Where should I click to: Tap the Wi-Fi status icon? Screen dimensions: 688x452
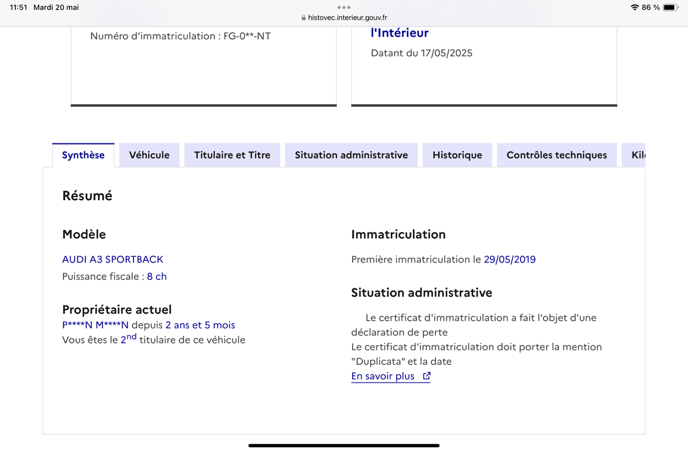634,7
